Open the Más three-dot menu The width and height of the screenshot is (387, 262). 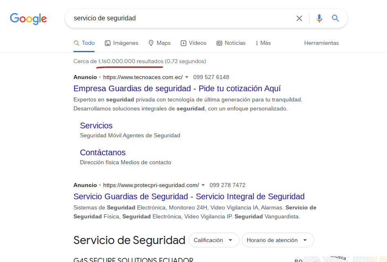(263, 43)
